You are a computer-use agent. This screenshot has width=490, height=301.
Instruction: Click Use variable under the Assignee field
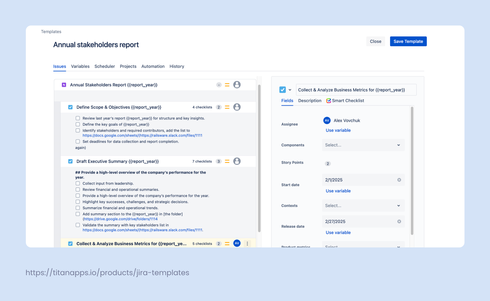click(x=338, y=130)
